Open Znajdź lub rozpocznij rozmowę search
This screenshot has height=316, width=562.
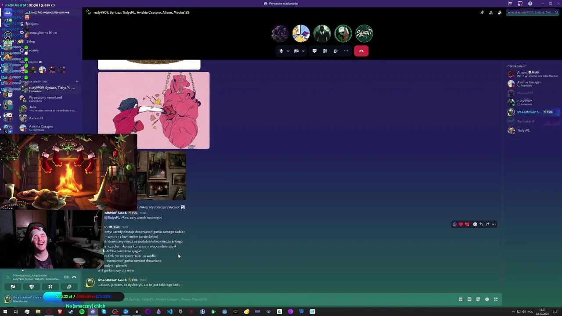point(48,12)
